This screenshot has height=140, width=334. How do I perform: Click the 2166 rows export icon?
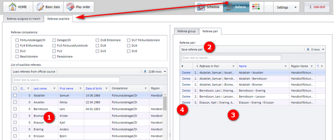click(x=145, y=72)
